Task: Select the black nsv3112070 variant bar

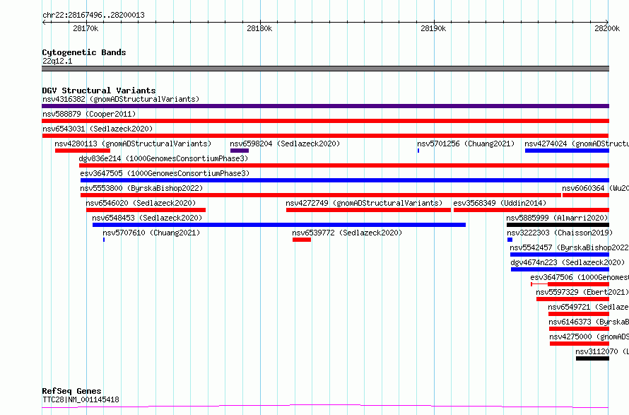Action: pyautogui.click(x=592, y=358)
